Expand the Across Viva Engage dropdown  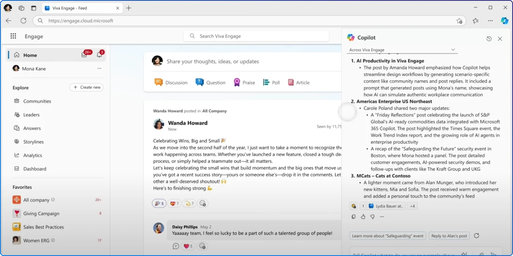point(402,50)
